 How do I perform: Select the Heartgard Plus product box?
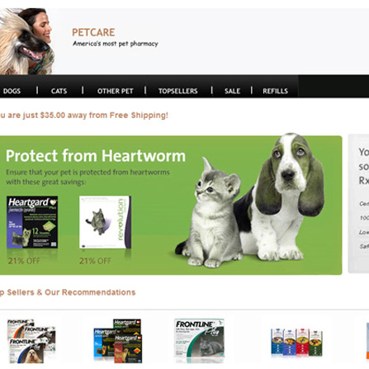coord(32,222)
